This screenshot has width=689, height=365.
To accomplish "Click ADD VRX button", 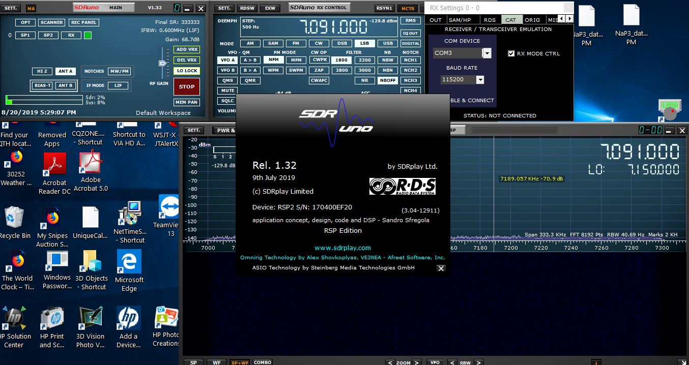I will (187, 49).
